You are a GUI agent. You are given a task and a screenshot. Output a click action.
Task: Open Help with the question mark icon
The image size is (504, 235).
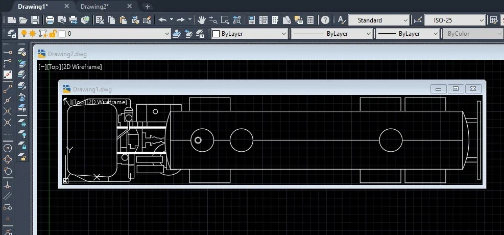325,20
